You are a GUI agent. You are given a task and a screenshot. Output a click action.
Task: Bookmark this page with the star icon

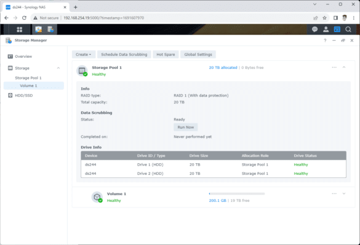(x=324, y=18)
